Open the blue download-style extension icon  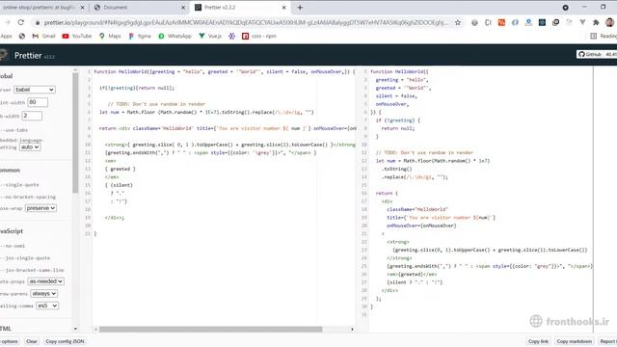528,22
